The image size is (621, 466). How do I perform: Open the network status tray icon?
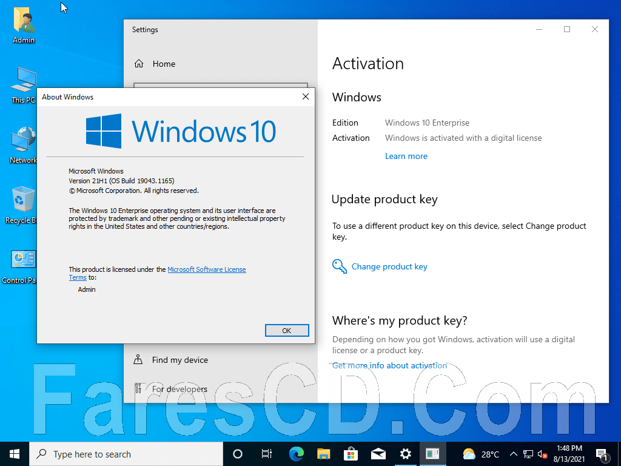tap(528, 454)
